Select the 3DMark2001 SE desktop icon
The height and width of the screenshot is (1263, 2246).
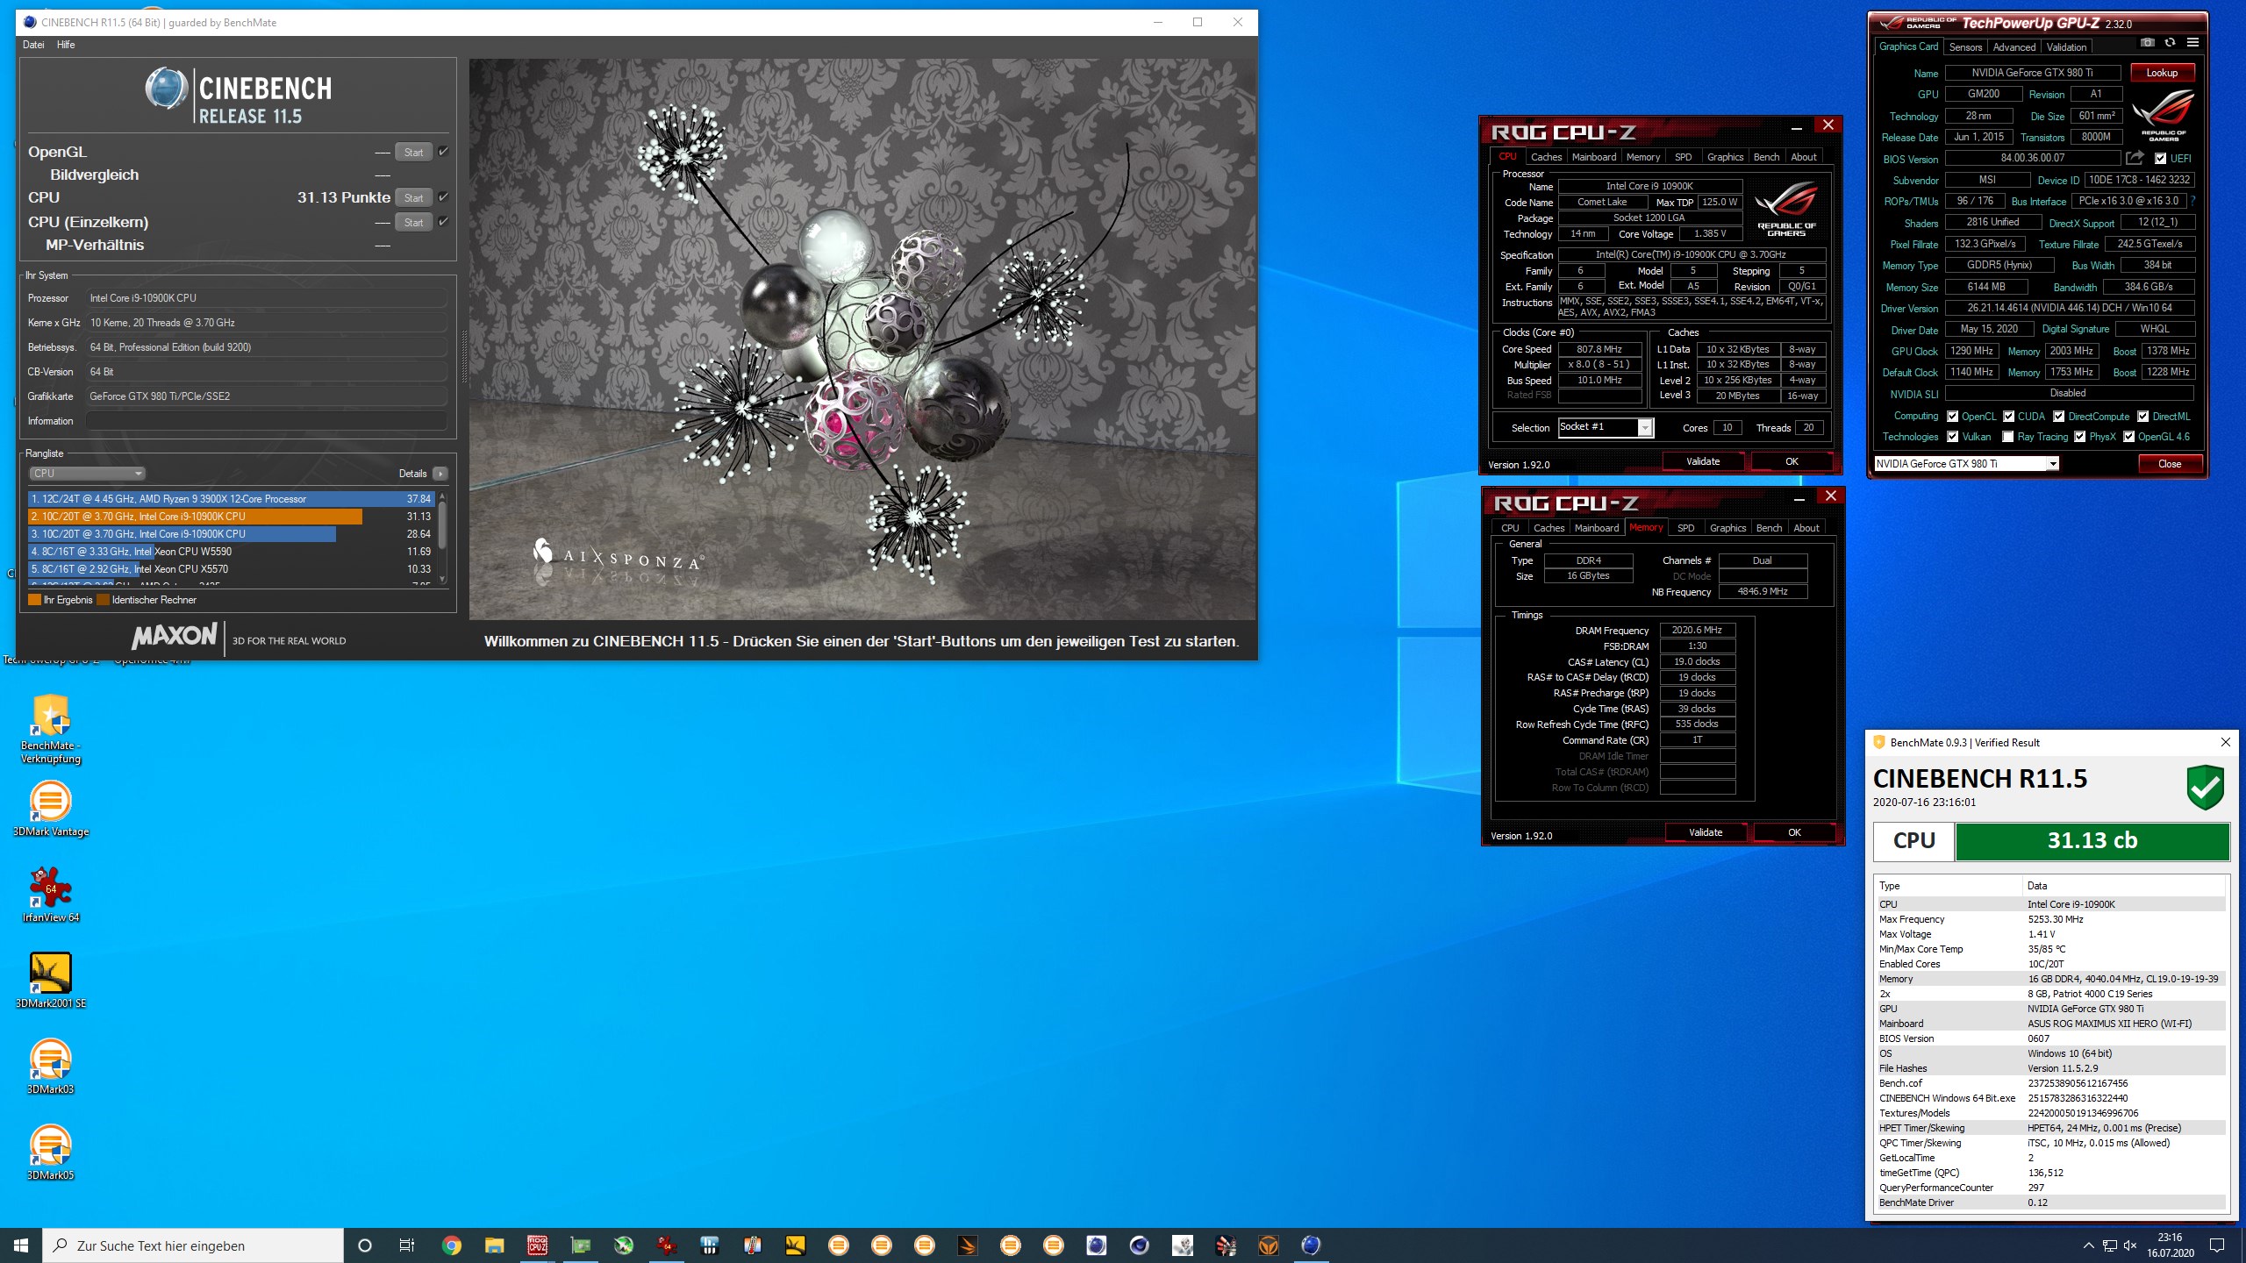coord(51,980)
